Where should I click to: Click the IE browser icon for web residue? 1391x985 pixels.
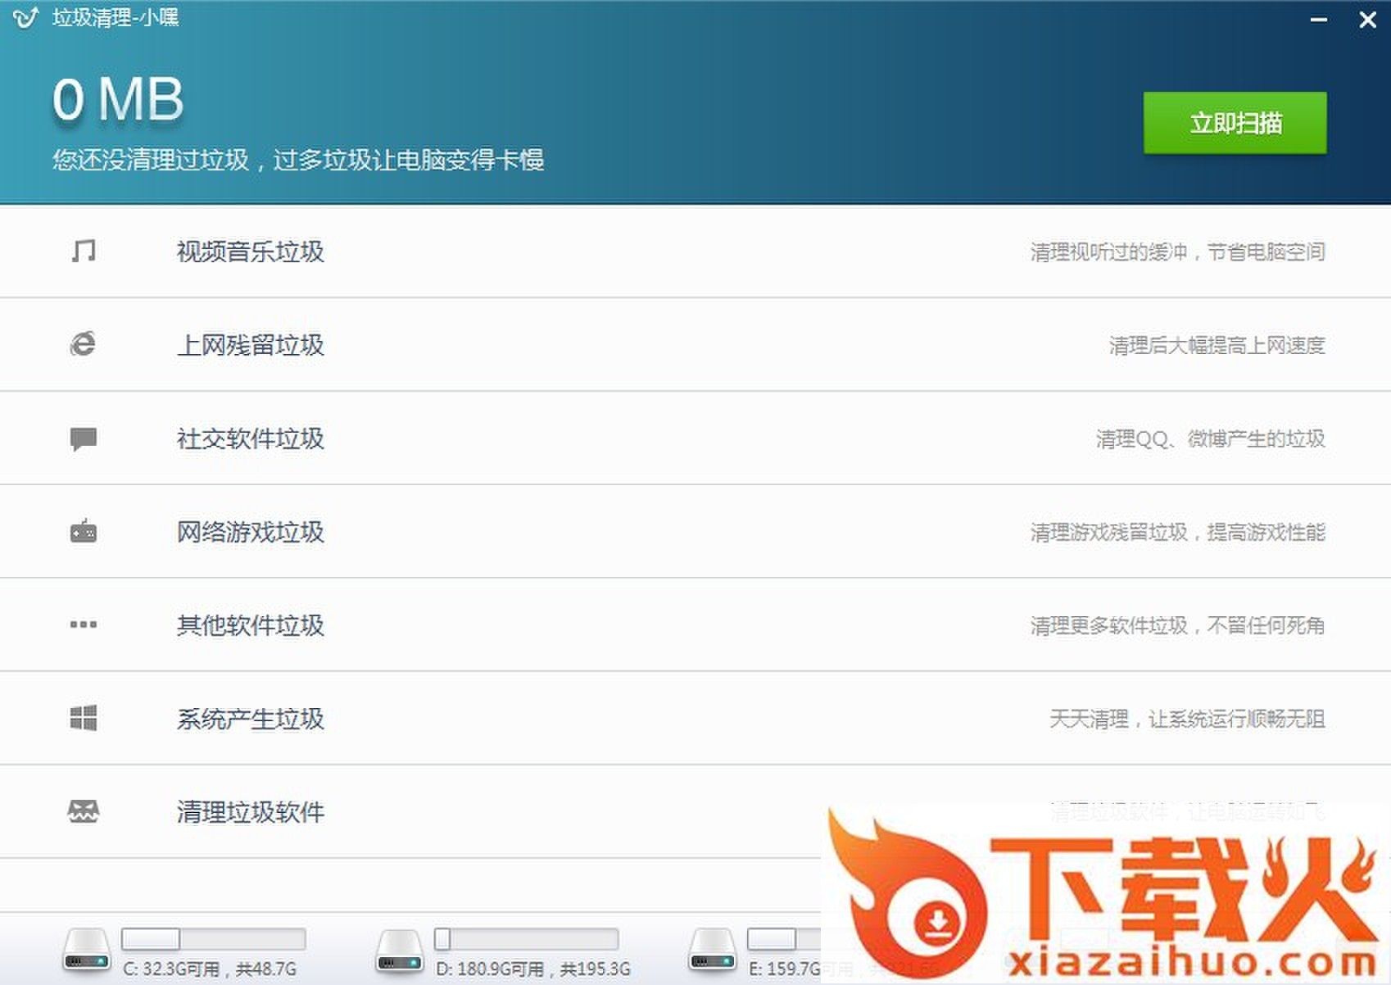point(83,344)
